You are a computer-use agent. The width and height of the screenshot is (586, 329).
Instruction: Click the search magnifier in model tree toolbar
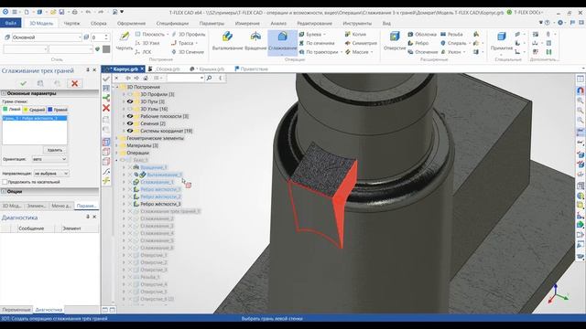(x=210, y=78)
